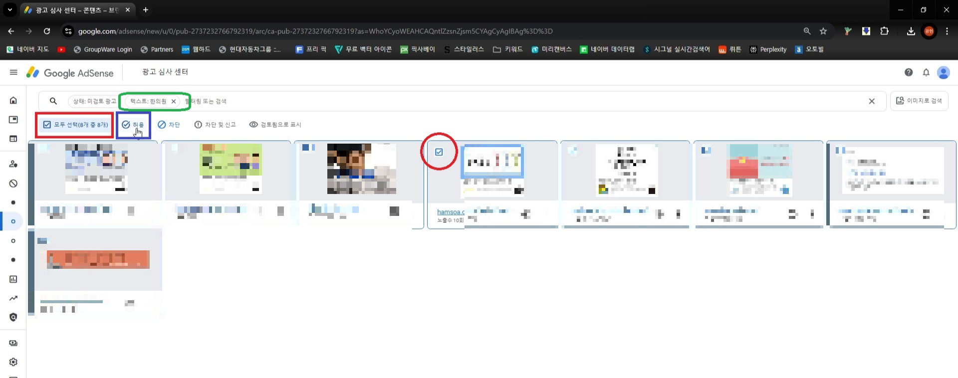Open the '스타일러스' bookmark
958x378 pixels.
click(464, 49)
